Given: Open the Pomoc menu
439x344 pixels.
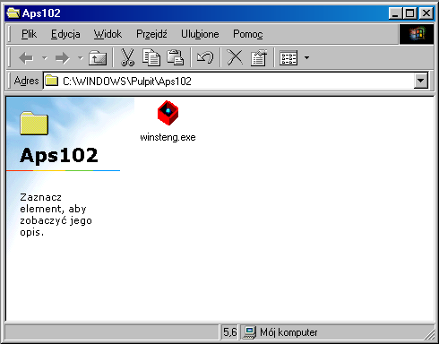Looking at the screenshot, I should pyautogui.click(x=248, y=34).
